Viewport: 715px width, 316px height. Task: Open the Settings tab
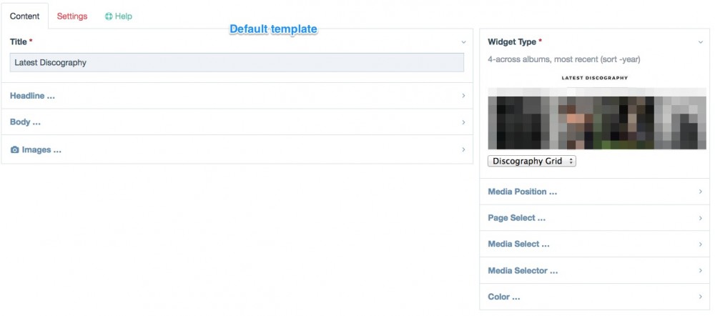[x=72, y=16]
